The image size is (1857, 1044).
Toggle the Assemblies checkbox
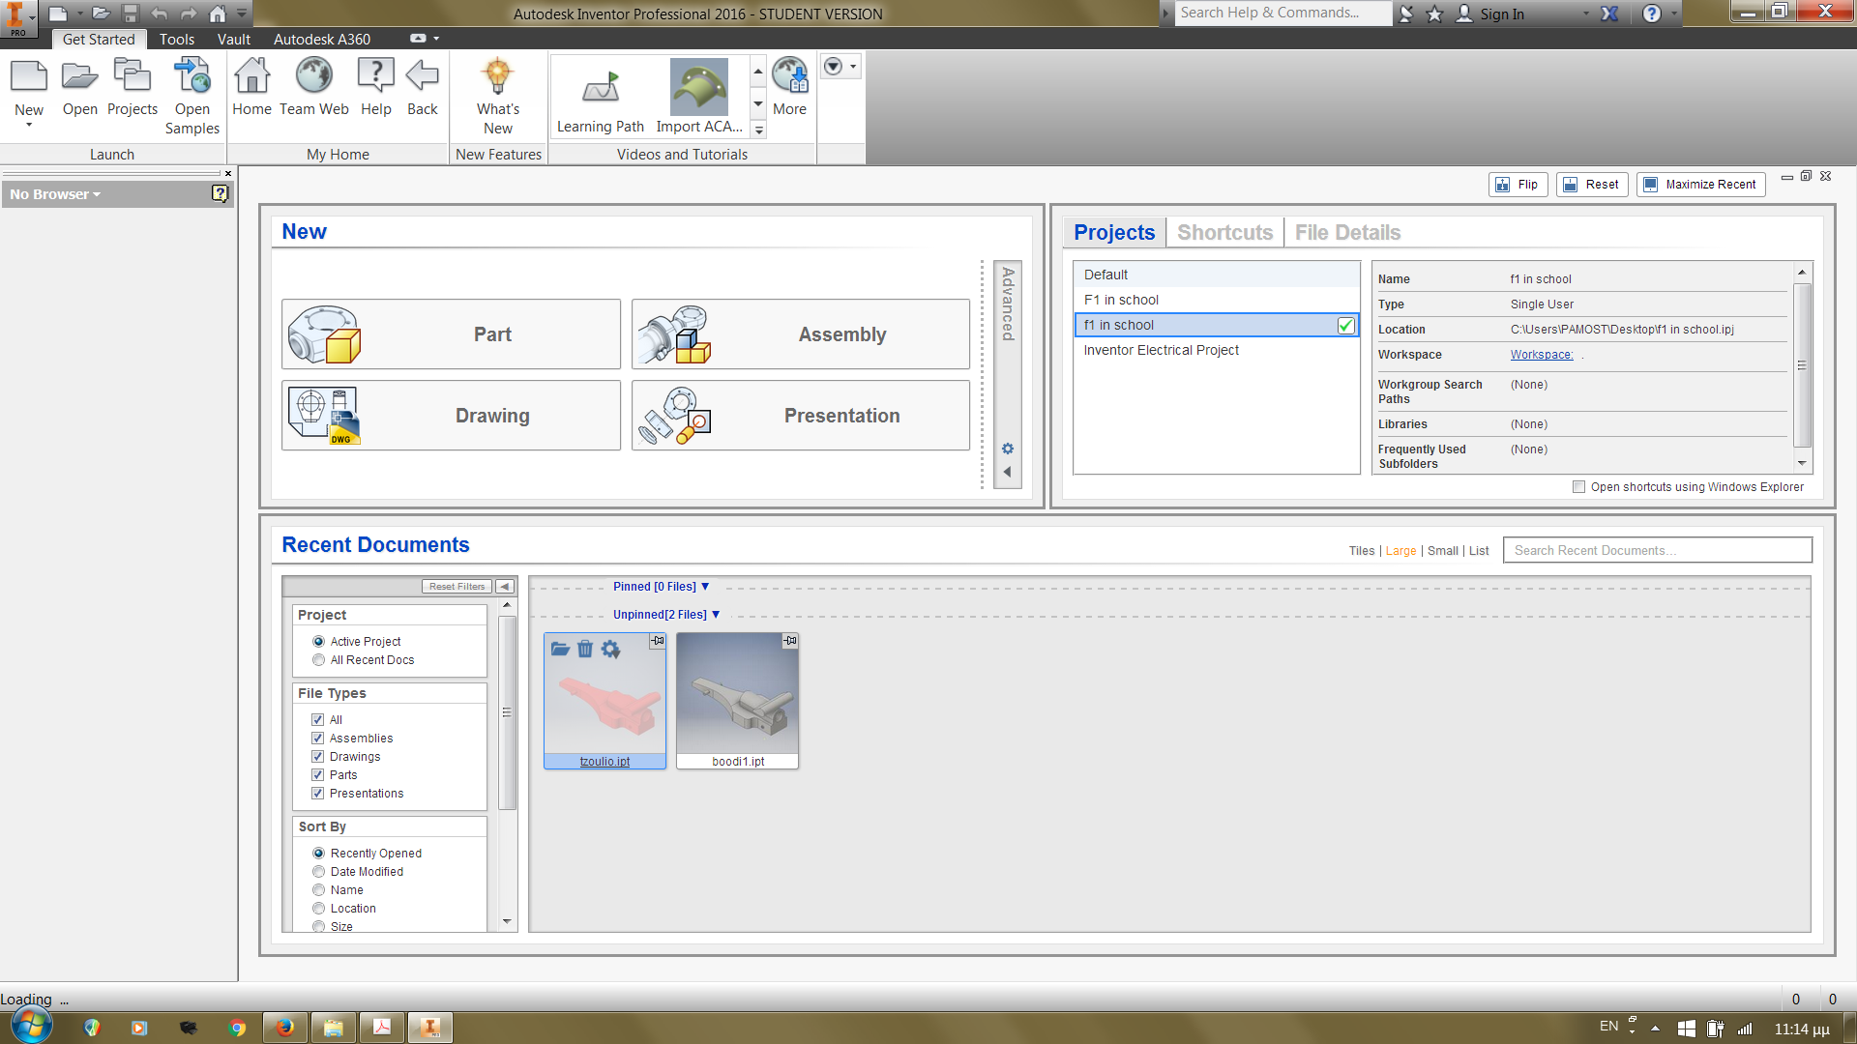point(317,739)
